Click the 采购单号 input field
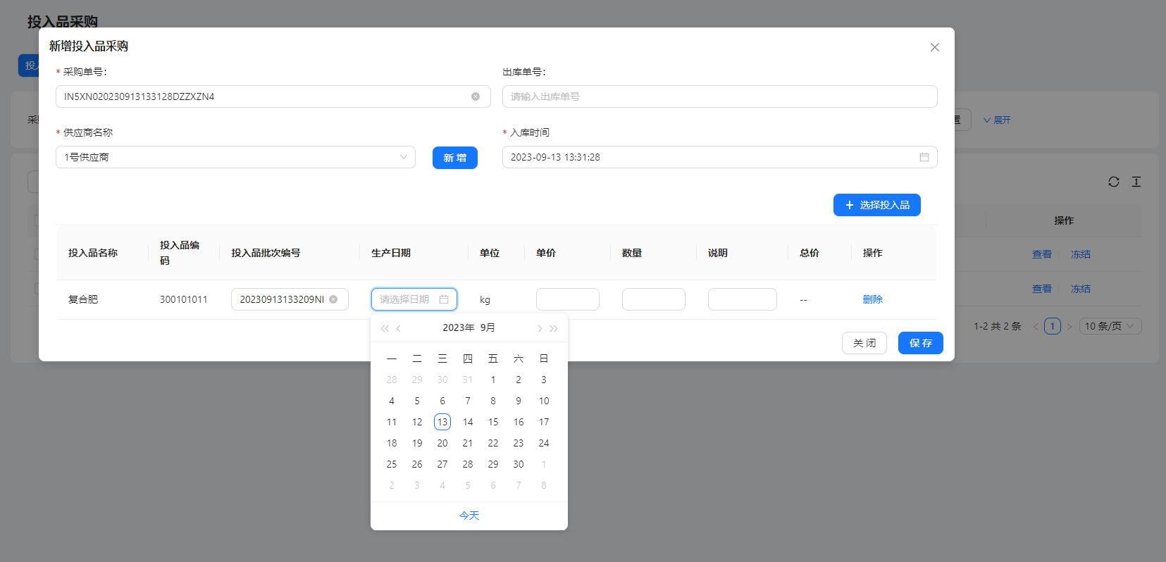This screenshot has width=1166, height=562. pyautogui.click(x=273, y=96)
